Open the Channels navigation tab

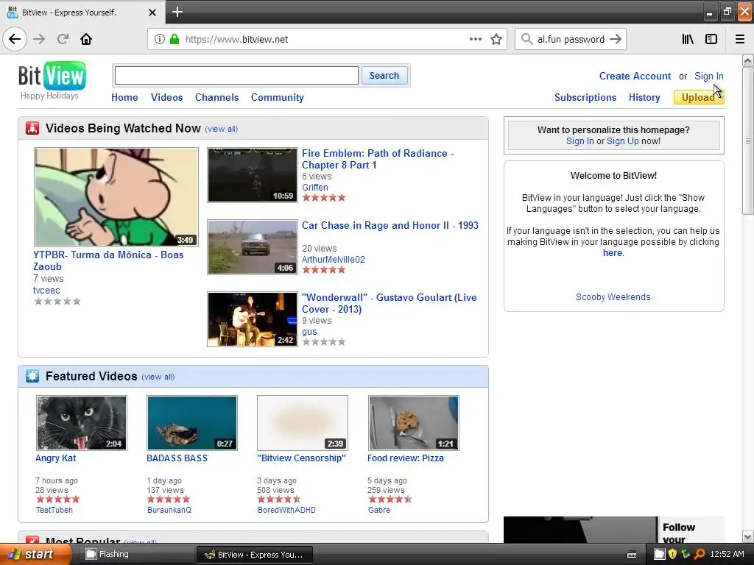click(x=217, y=97)
